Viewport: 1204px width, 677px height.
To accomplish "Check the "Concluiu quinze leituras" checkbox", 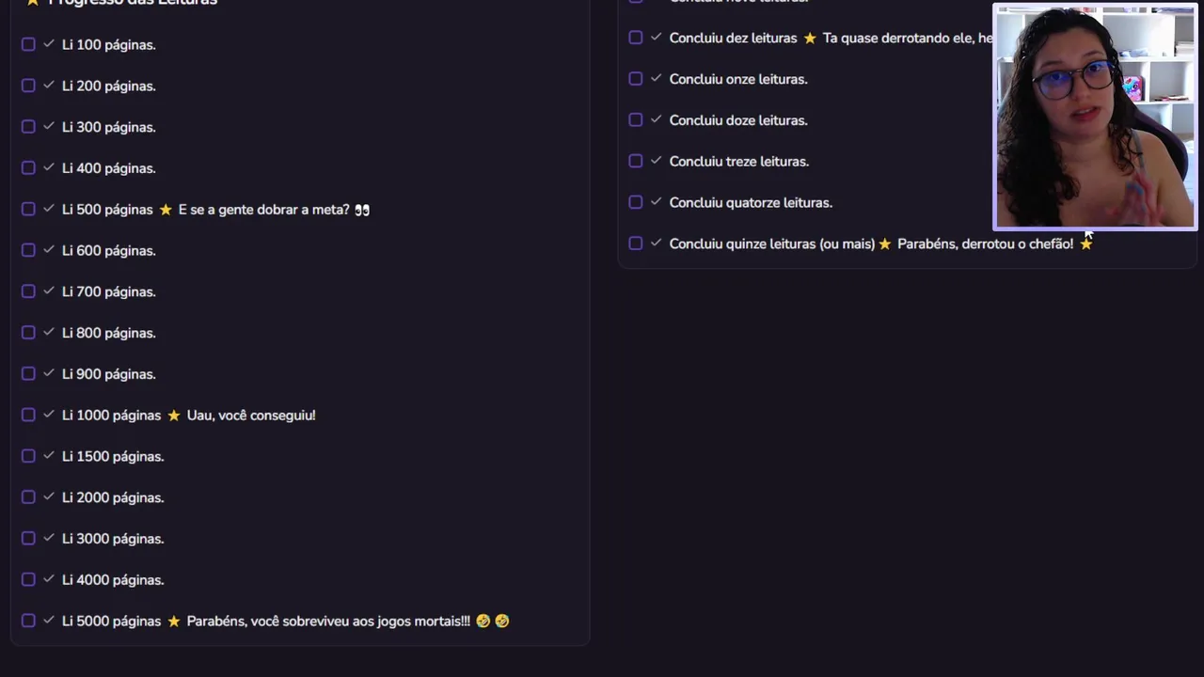I will tap(636, 244).
